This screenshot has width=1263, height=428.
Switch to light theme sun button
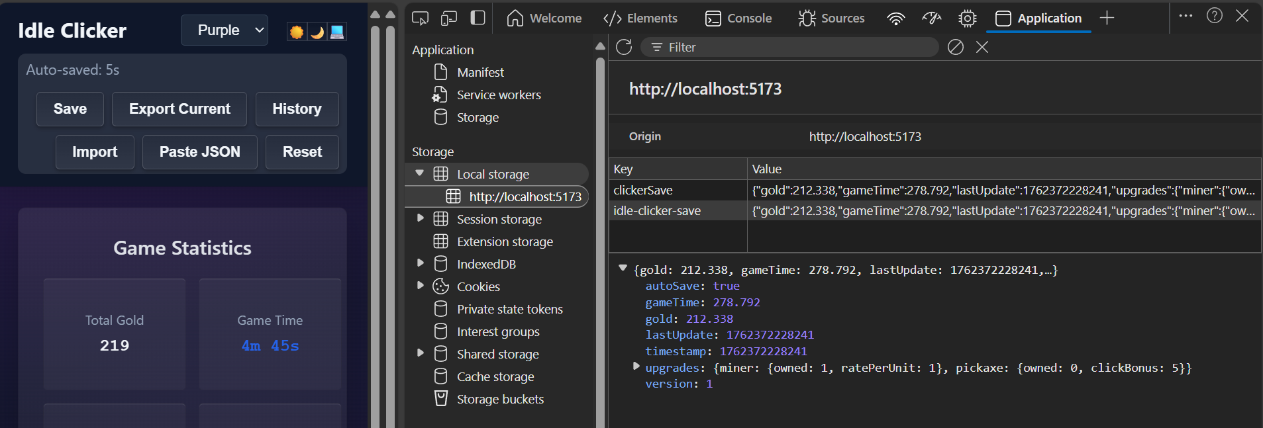(x=297, y=32)
